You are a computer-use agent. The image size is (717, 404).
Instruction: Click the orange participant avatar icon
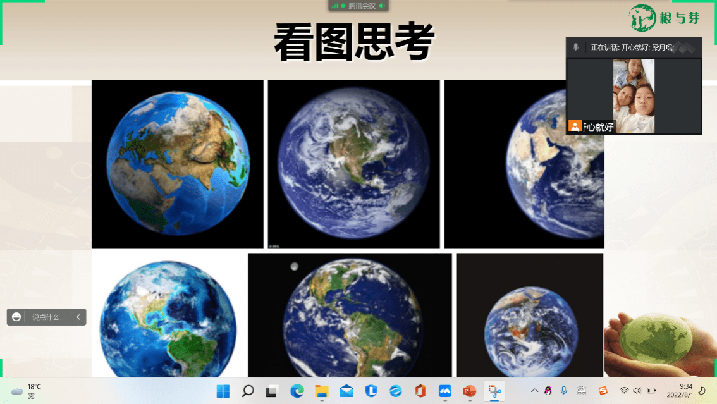click(x=574, y=126)
